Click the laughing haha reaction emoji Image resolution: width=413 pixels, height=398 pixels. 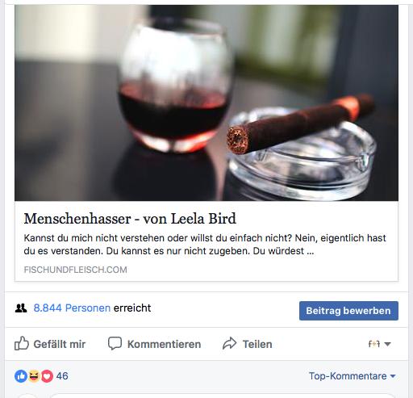[34, 376]
